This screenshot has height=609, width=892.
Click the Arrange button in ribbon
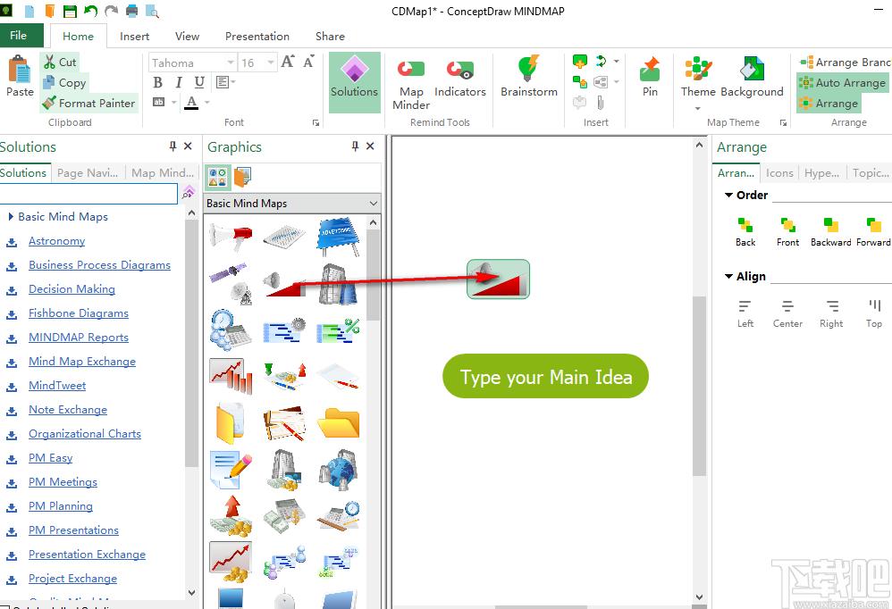[x=829, y=103]
